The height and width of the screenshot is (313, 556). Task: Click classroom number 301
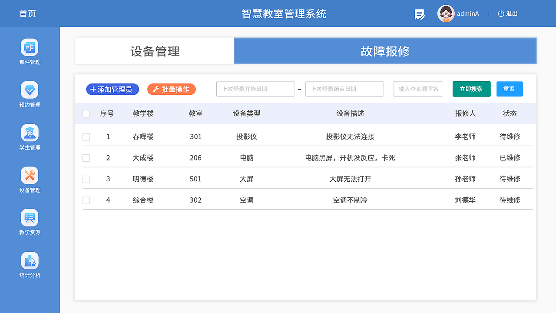click(196, 137)
